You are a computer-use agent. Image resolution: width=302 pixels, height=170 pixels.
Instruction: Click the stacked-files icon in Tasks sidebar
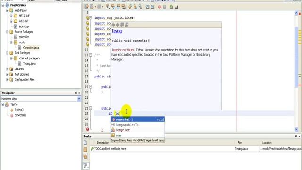[x=85, y=156]
